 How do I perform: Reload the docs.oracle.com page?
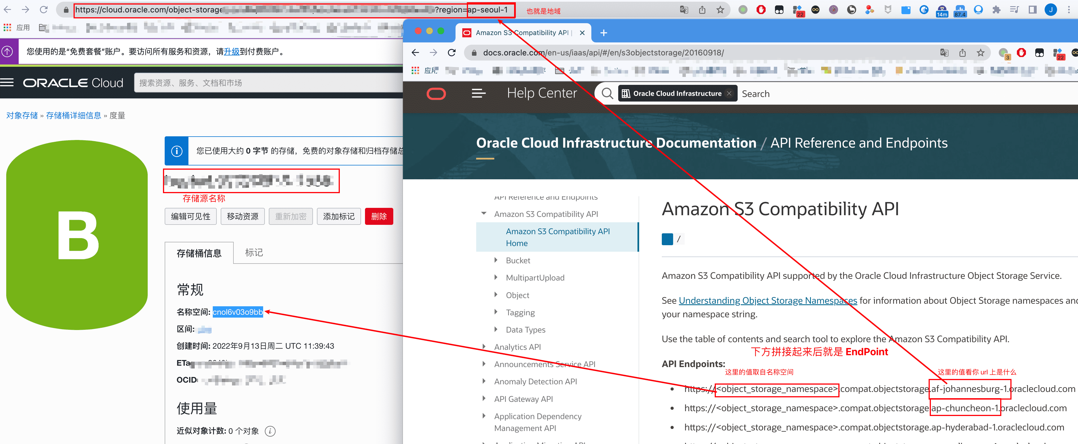452,53
